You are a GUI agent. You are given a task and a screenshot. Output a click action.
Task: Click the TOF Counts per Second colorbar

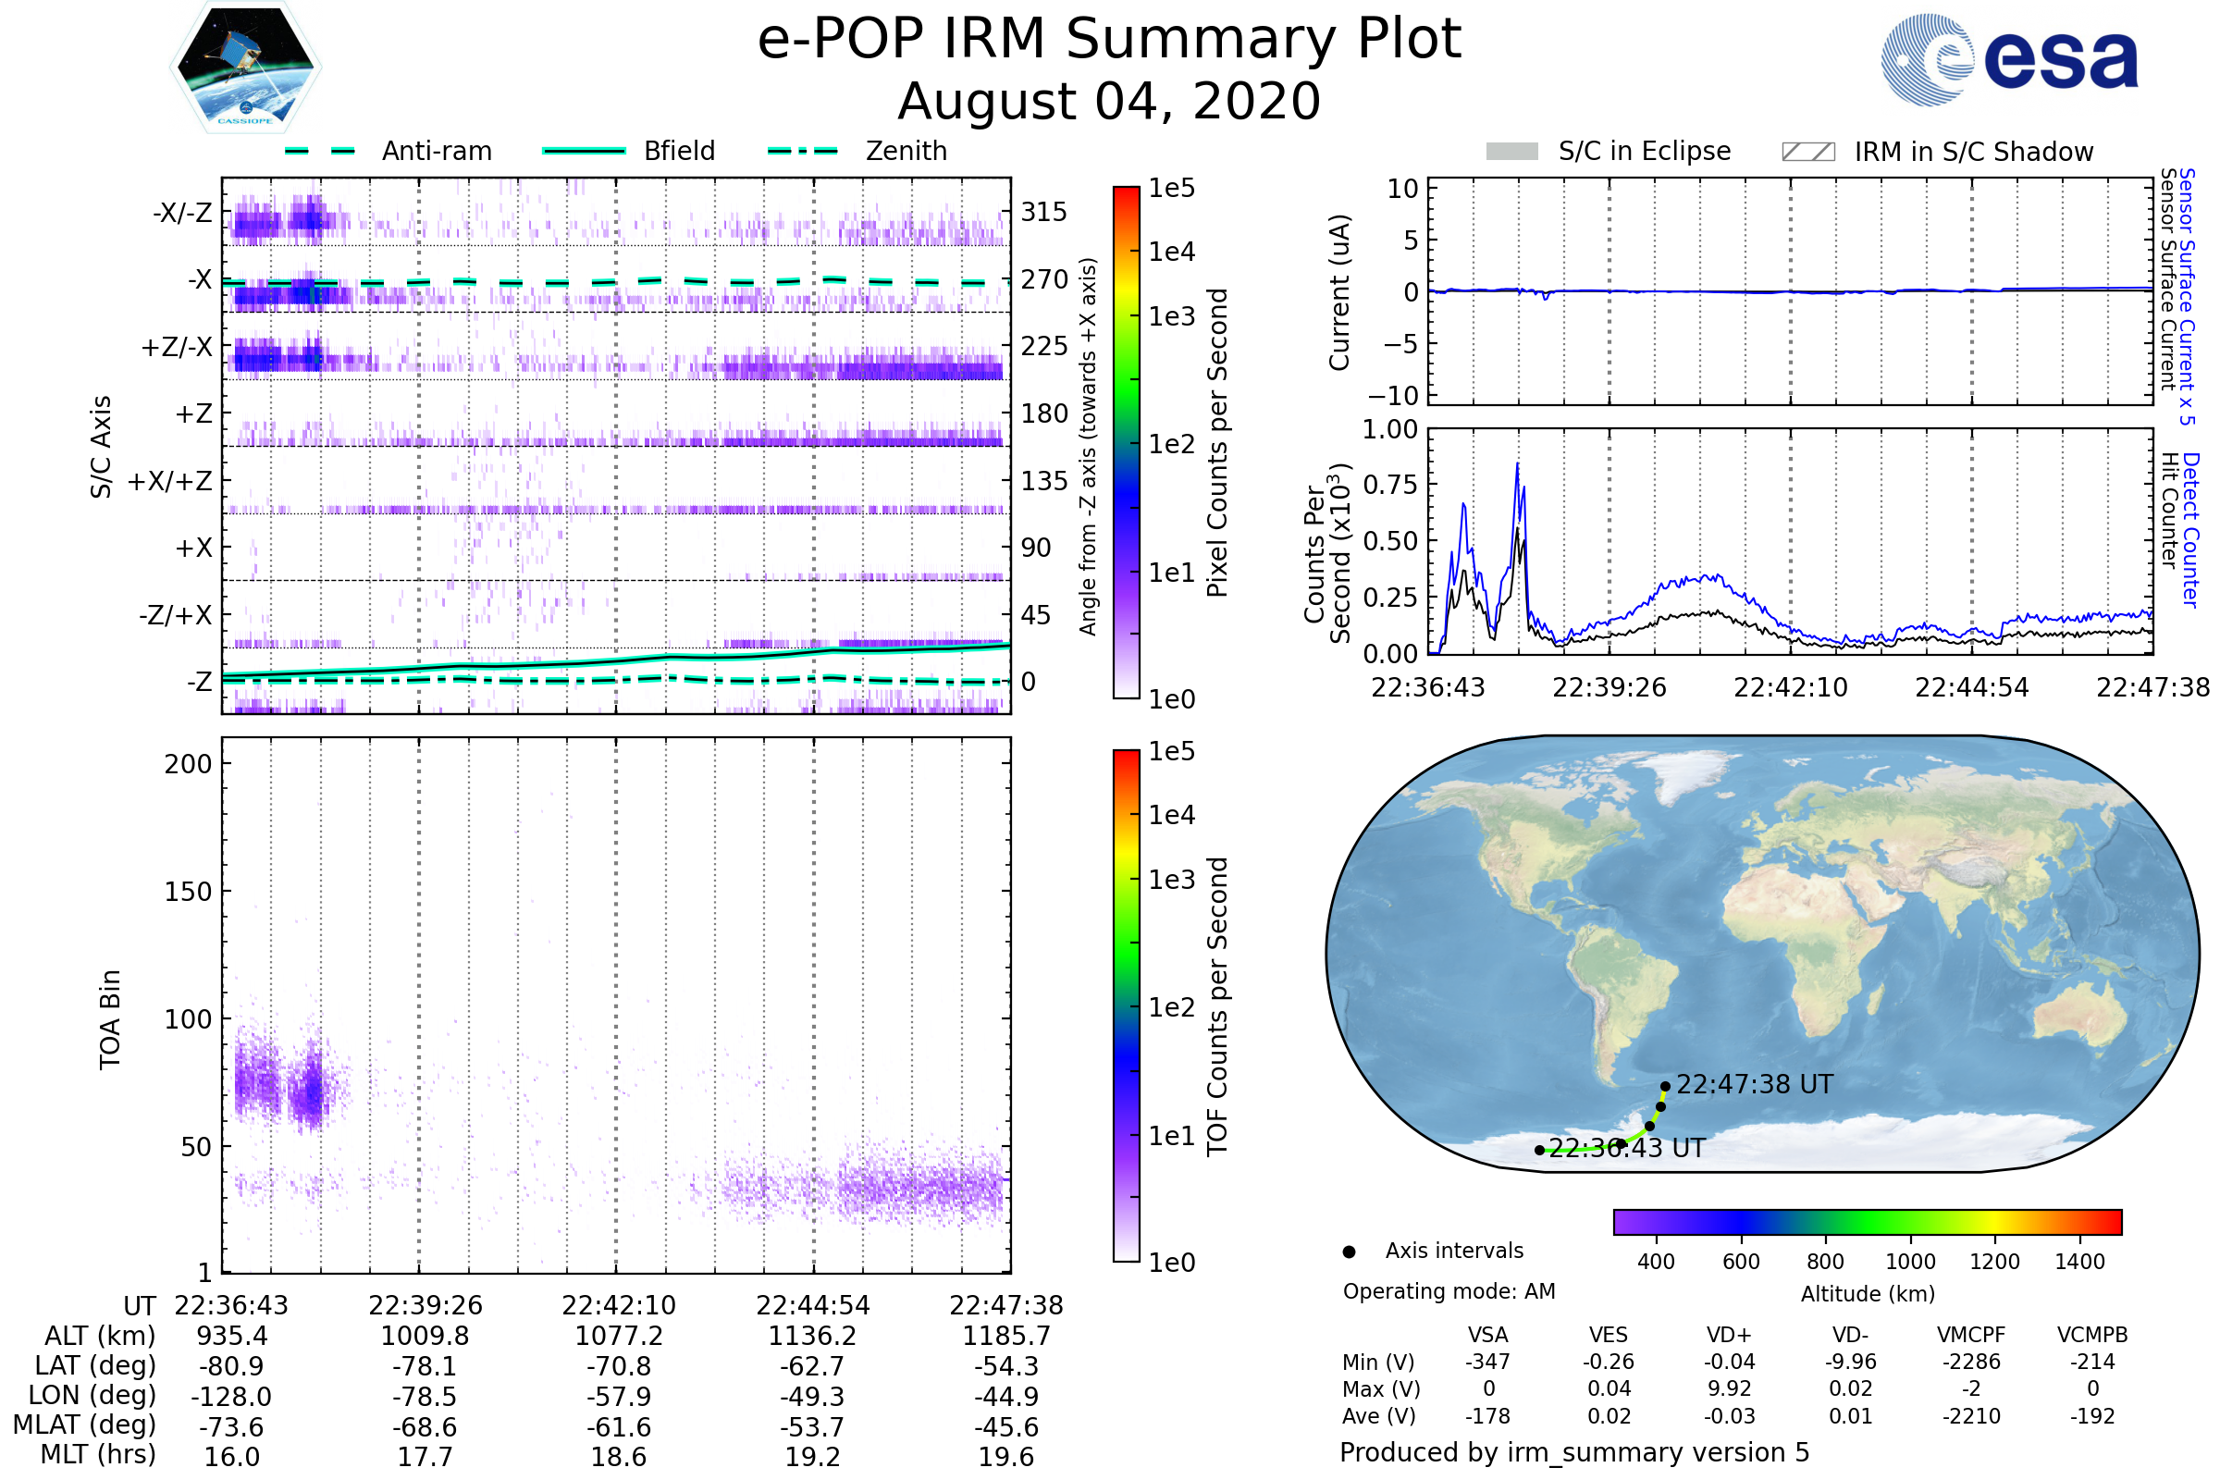click(1126, 1005)
